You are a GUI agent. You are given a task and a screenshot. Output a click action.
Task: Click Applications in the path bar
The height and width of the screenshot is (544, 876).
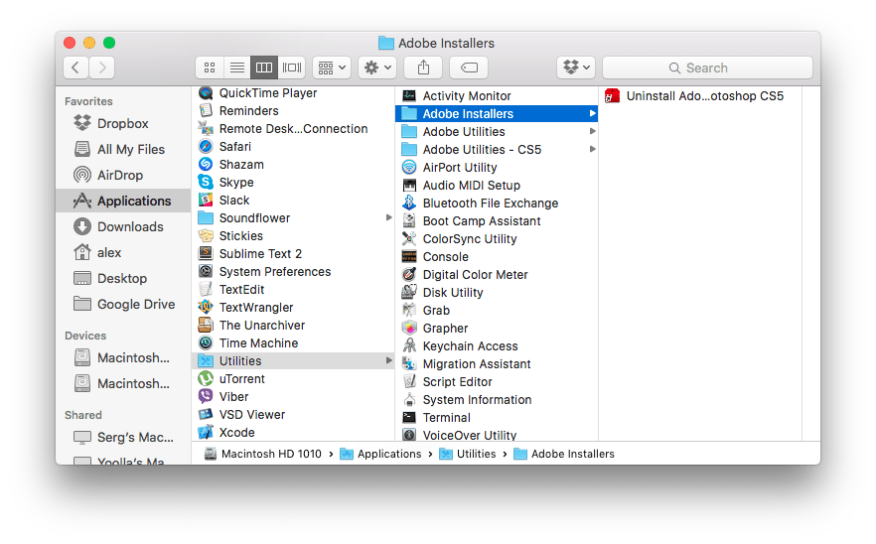point(388,454)
